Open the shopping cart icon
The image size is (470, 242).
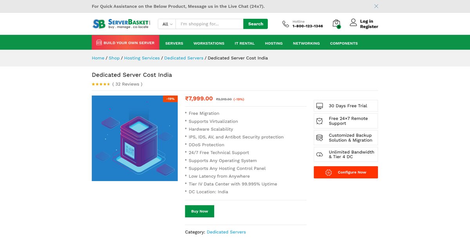[x=336, y=24]
